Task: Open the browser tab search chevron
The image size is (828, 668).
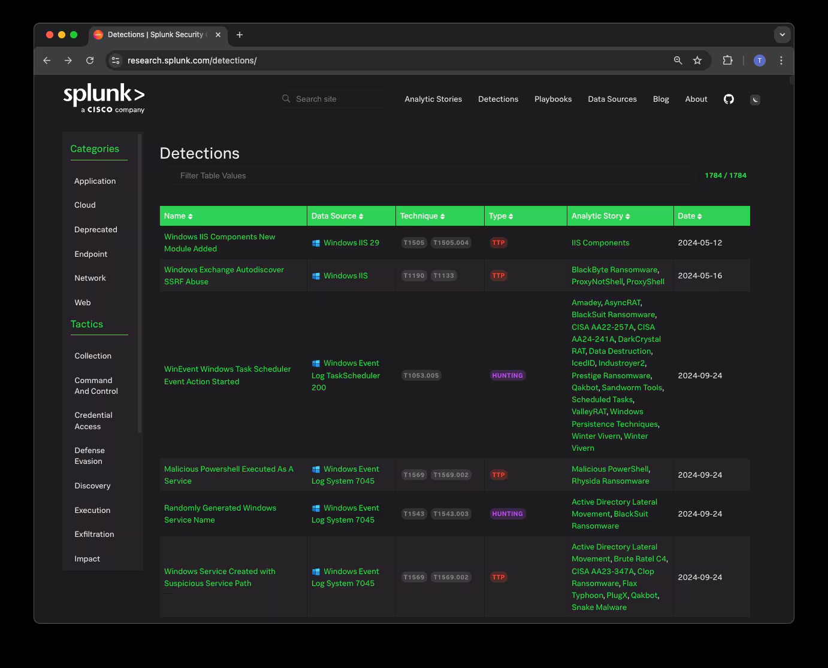Action: point(782,34)
